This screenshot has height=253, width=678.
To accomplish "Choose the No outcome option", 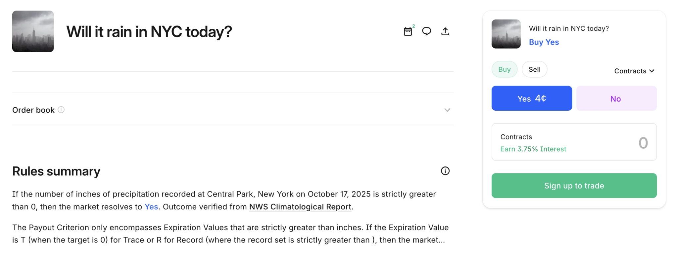I will (616, 98).
